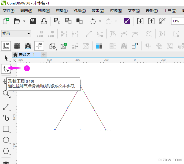Expand the Open folder dropdown arrow
The image size is (184, 164).
[24, 21]
